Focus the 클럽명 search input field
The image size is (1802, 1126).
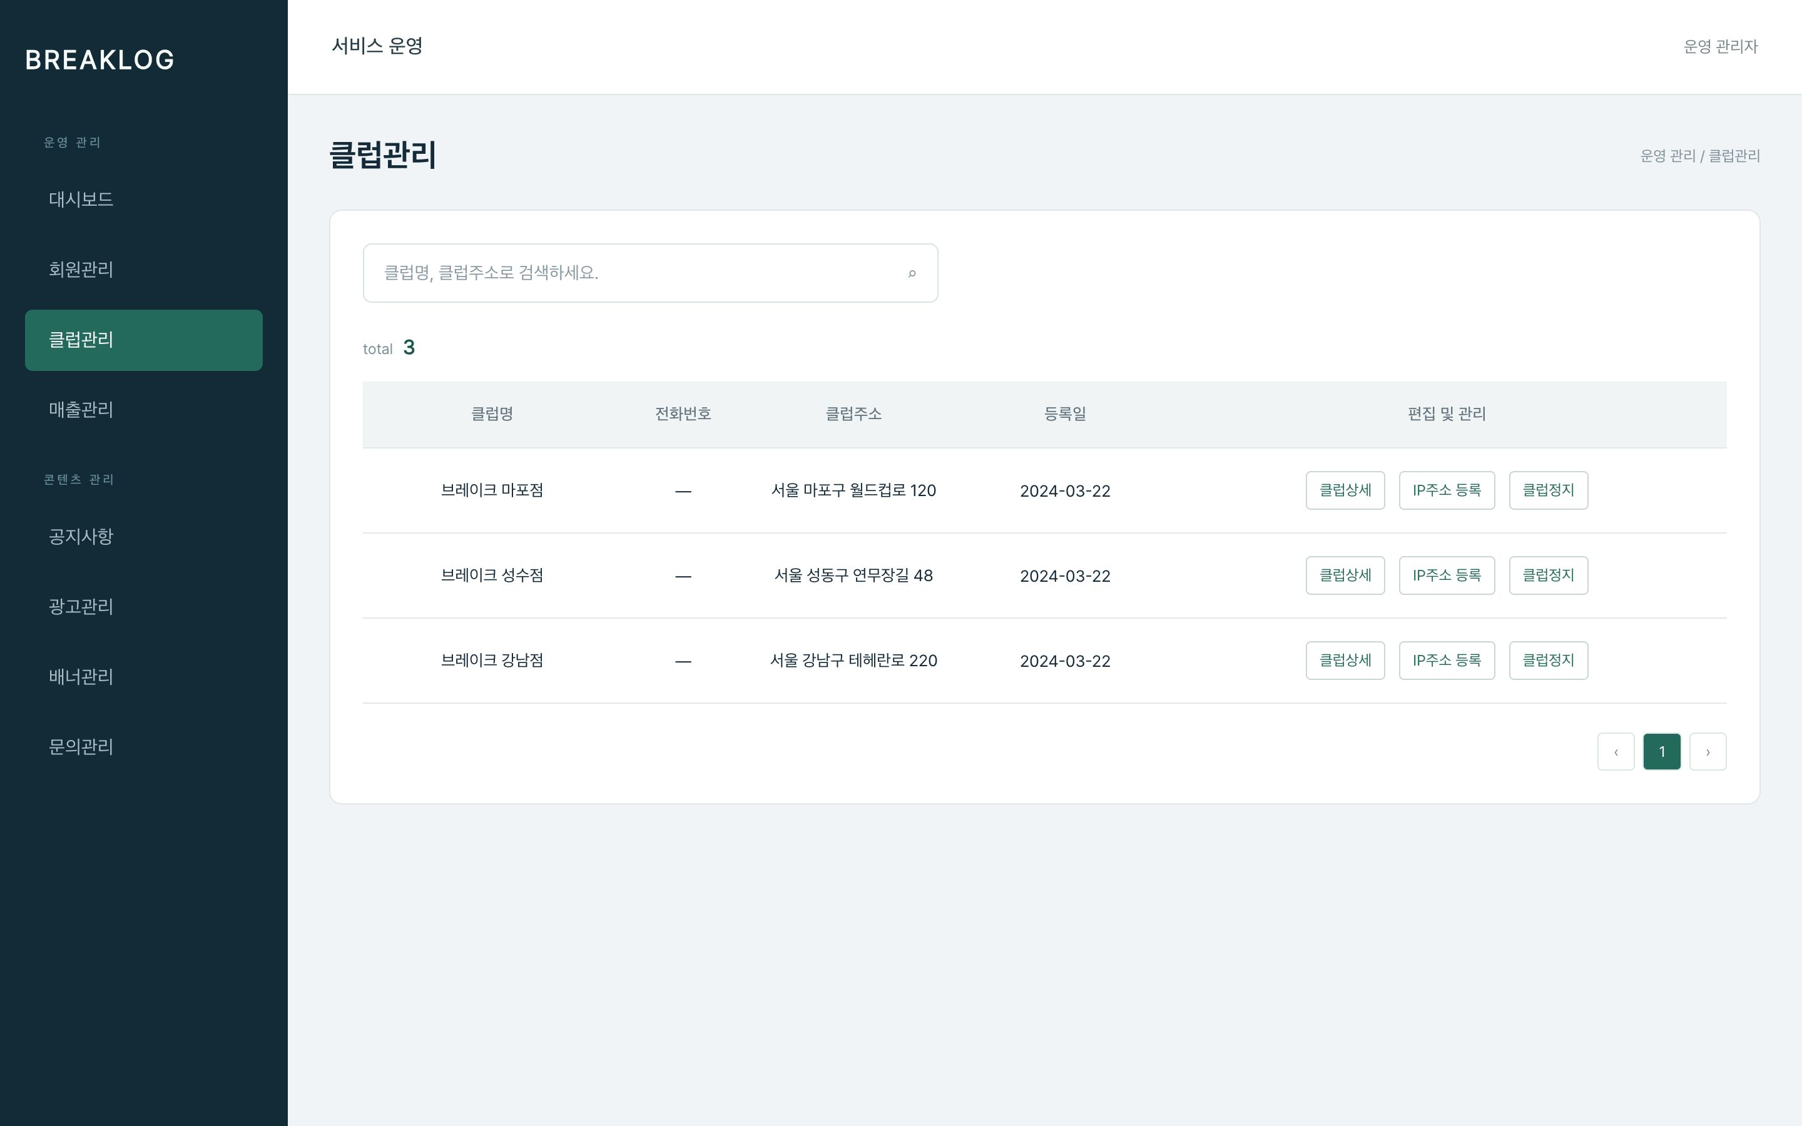649,273
